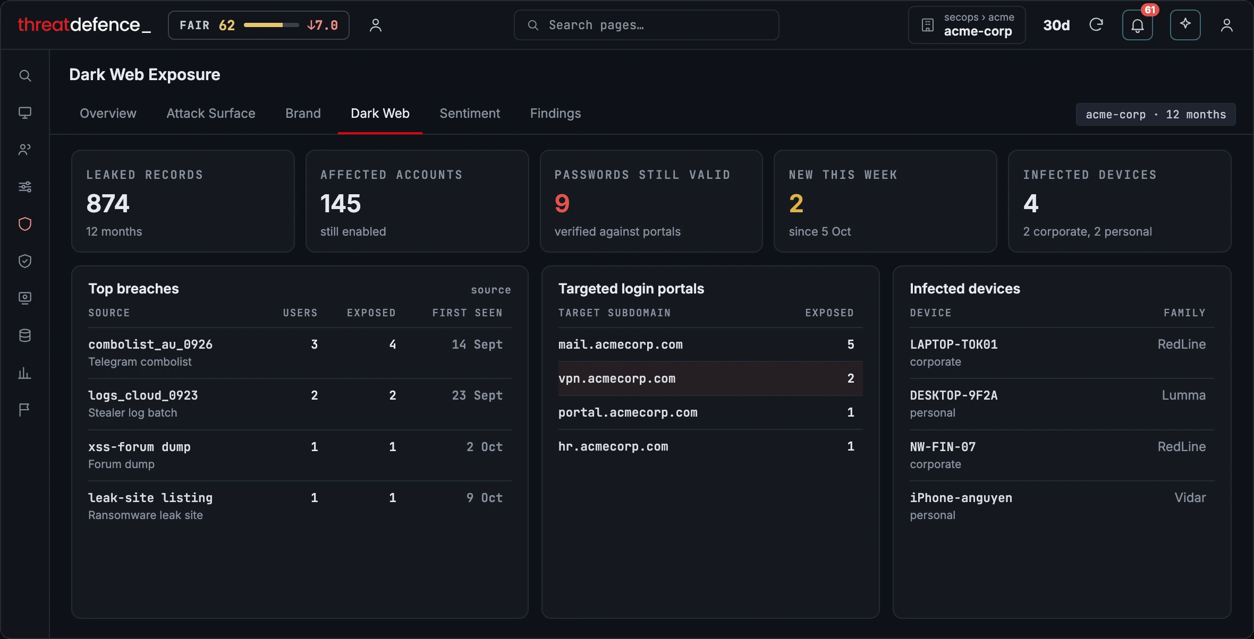Viewport: 1254px width, 639px height.
Task: Select the red shield sidebar icon
Action: tap(25, 224)
